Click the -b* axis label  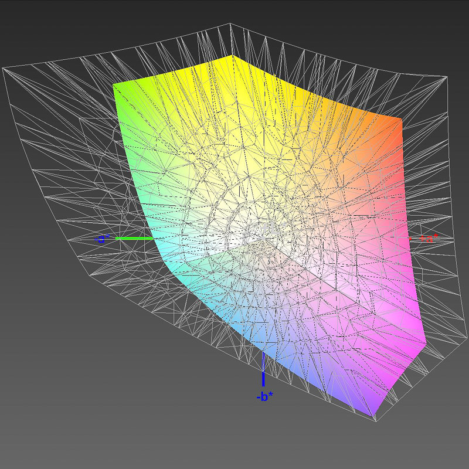click(264, 397)
